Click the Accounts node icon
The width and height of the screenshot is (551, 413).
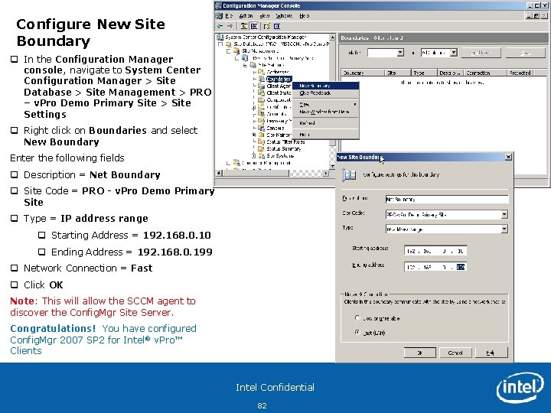click(261, 114)
